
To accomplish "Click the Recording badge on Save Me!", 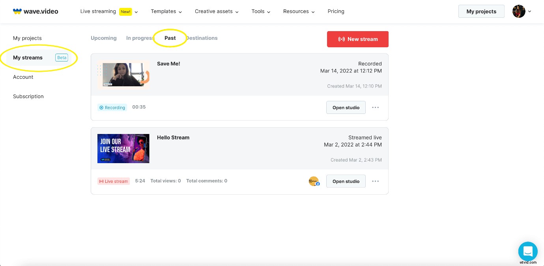I will coord(112,107).
